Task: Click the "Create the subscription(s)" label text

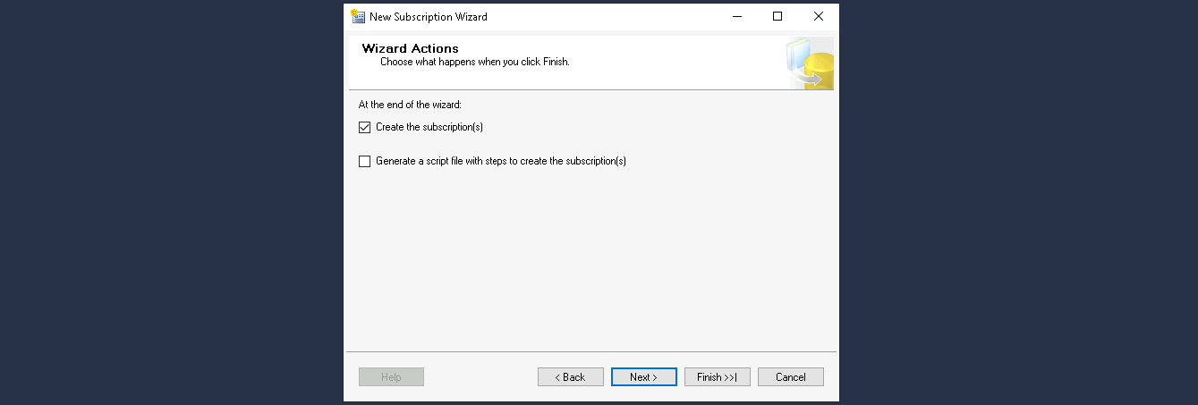Action: tap(429, 127)
